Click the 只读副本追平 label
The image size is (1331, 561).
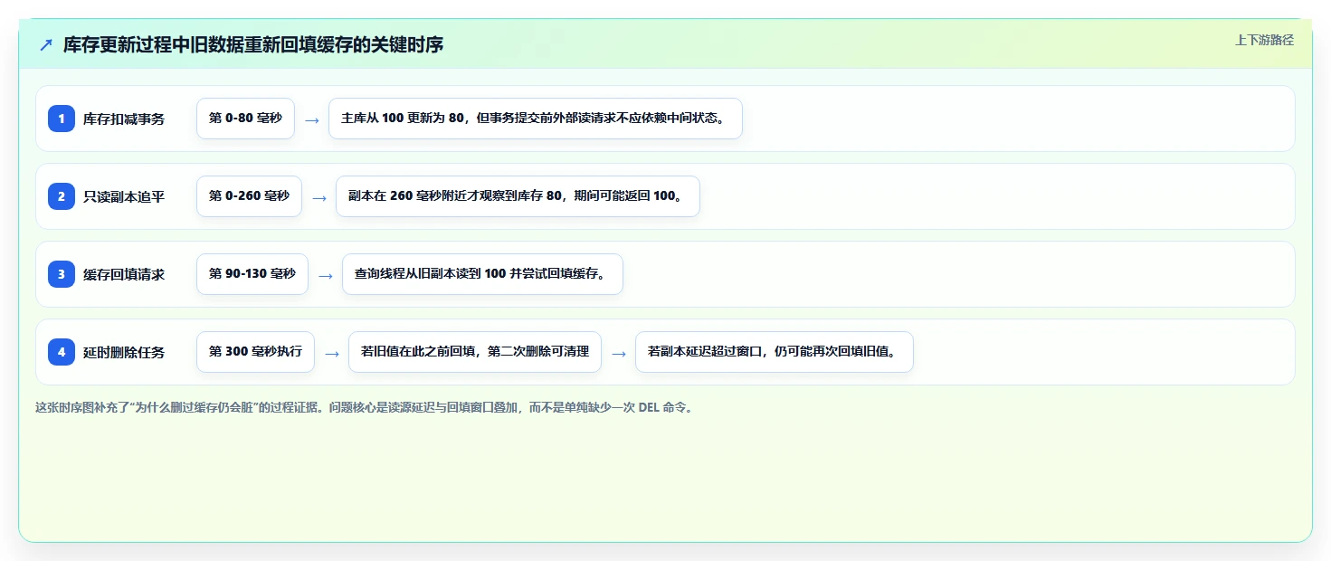tap(124, 196)
